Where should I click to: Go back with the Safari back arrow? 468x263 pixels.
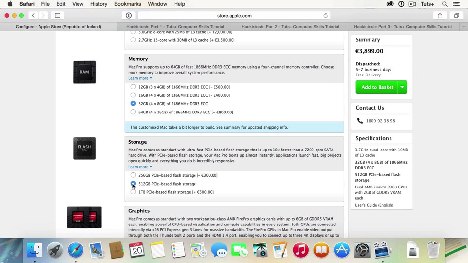[33, 15]
